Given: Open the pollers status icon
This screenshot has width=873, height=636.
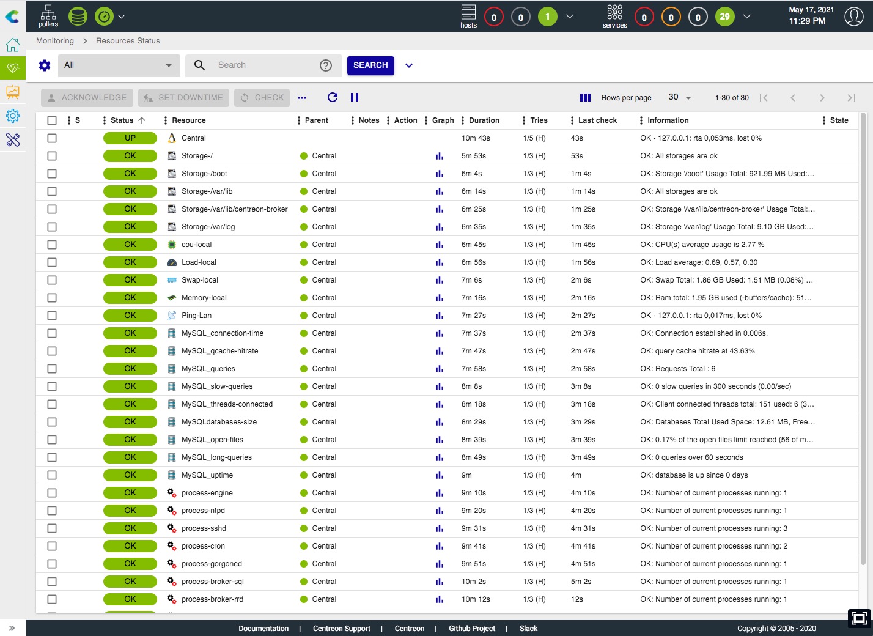Looking at the screenshot, I should pos(48,17).
